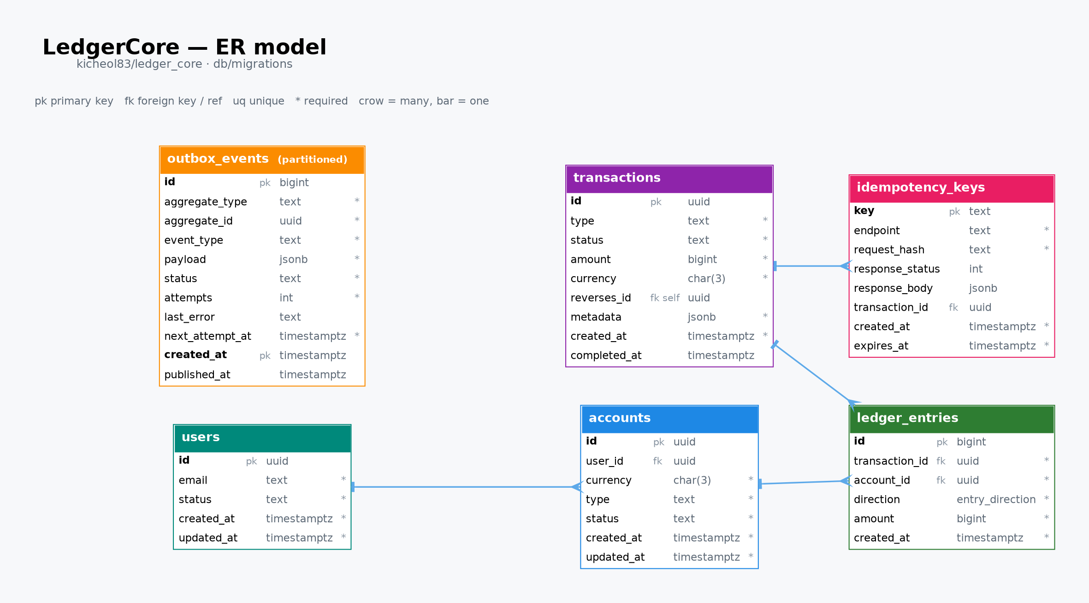Select entry_direction type in ledger_entries
This screenshot has height=603, width=1089.
pyautogui.click(x=996, y=500)
